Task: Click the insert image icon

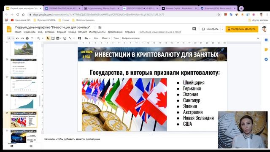Action: [x=58, y=38]
